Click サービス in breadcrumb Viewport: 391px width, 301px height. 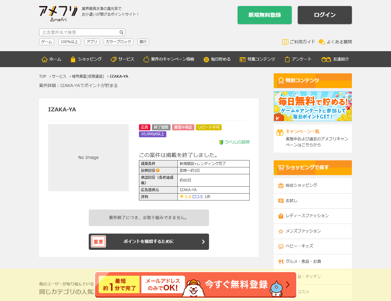[59, 76]
